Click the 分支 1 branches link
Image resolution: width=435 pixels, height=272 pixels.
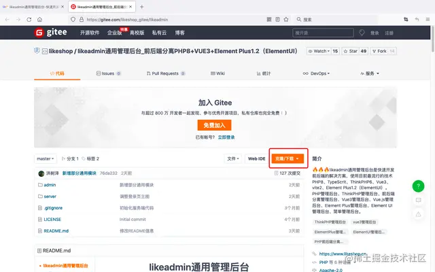coord(70,158)
